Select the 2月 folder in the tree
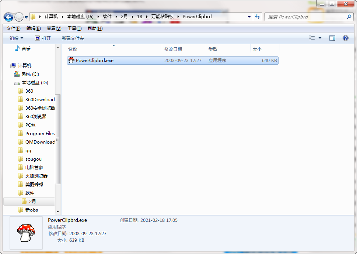The height and width of the screenshot is (254, 357). [x=32, y=201]
